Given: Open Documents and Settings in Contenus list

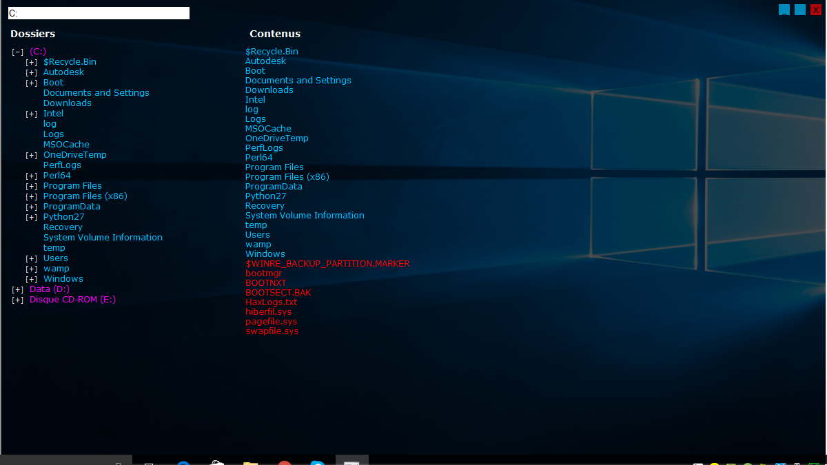Looking at the screenshot, I should pos(298,81).
